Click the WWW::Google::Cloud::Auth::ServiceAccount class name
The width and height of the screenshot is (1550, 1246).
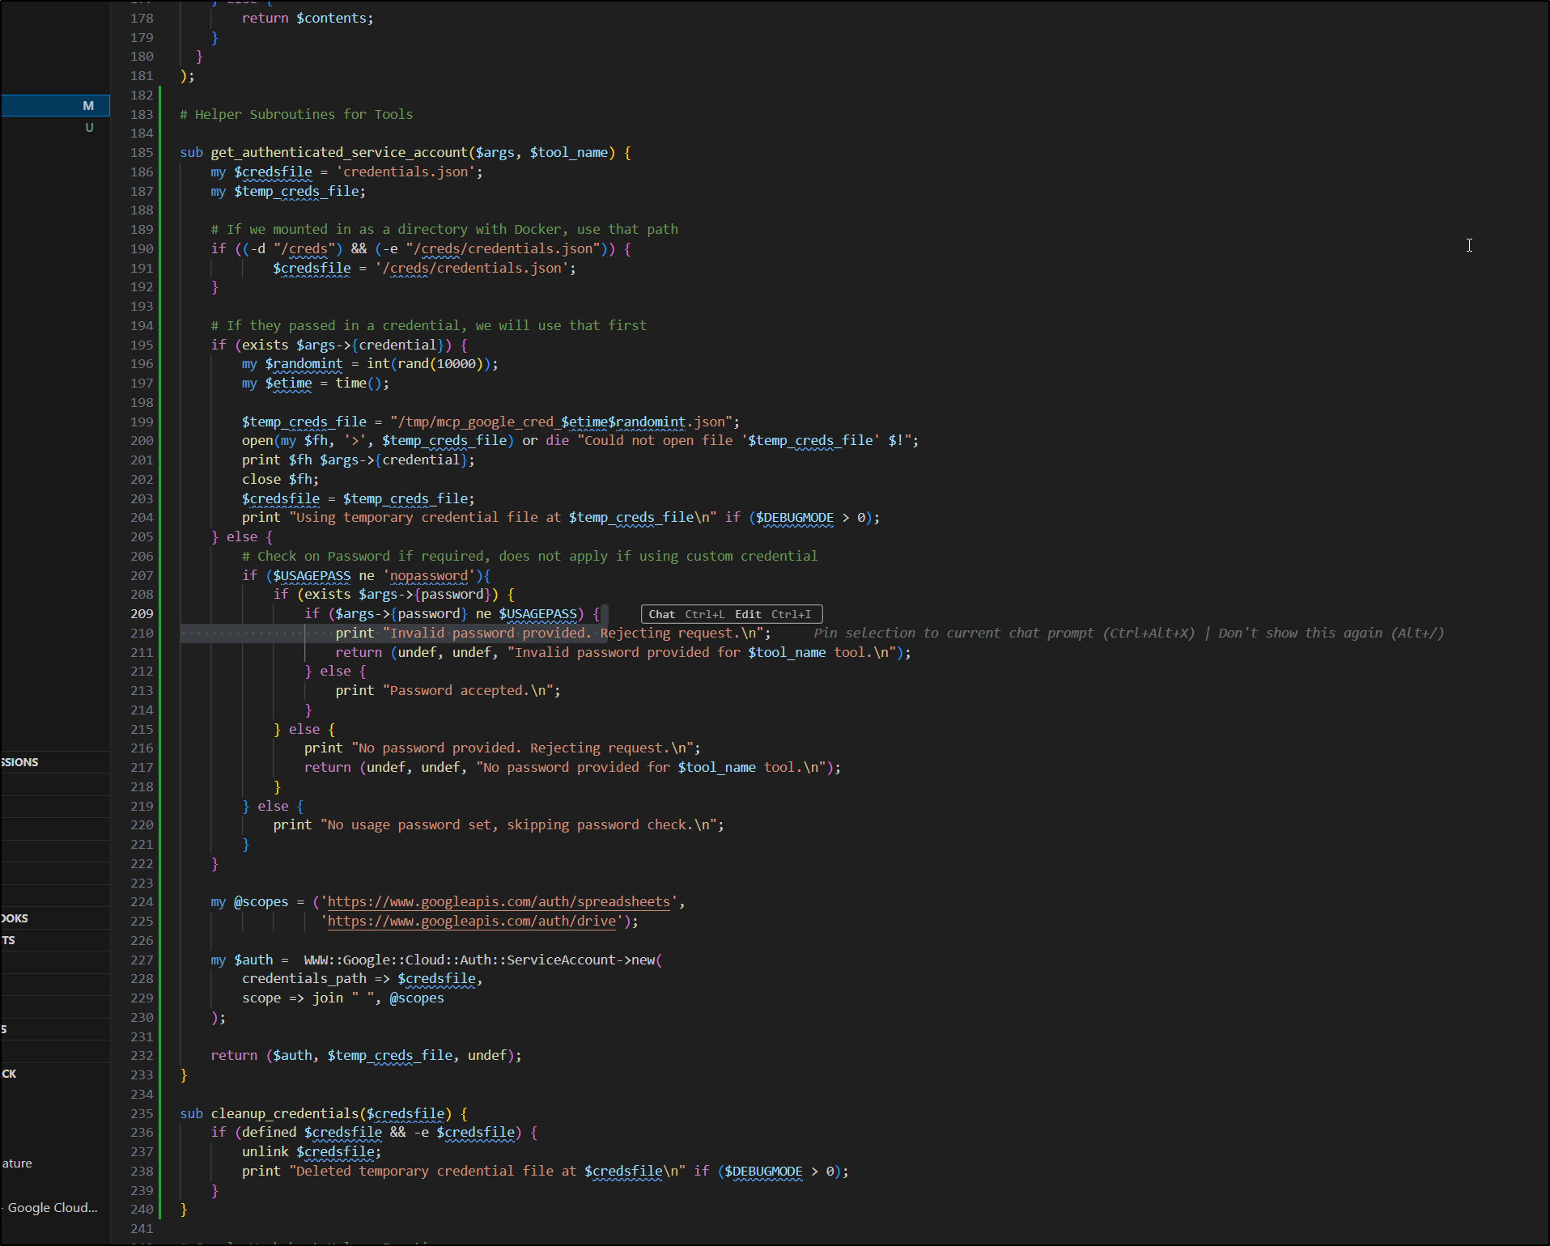pos(460,960)
